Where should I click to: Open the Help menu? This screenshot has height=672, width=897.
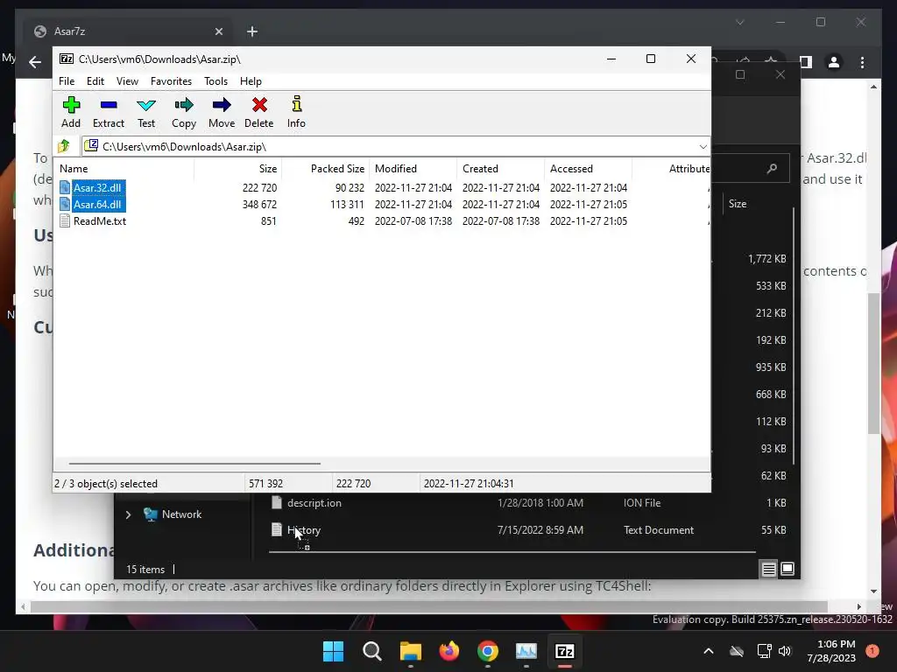[x=251, y=81]
